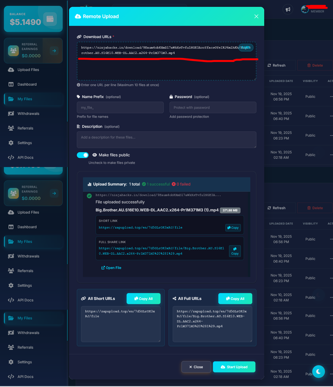Screen dimensions: 333x387
Task: Click the eye icon beside Make files public
Action: tap(94, 155)
